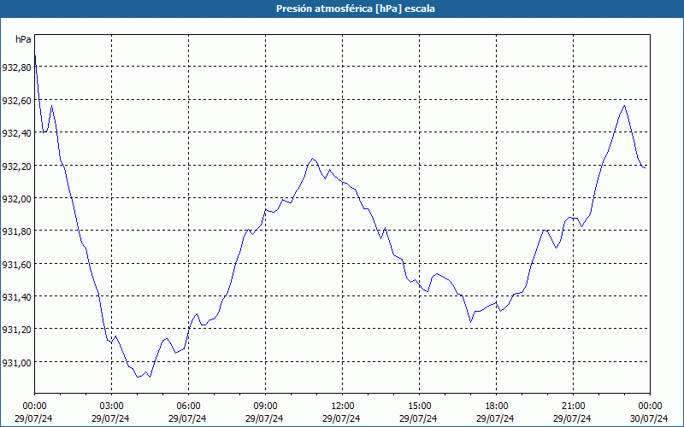Click the 932,40 y-axis value
684x427 pixels.
click(x=16, y=133)
